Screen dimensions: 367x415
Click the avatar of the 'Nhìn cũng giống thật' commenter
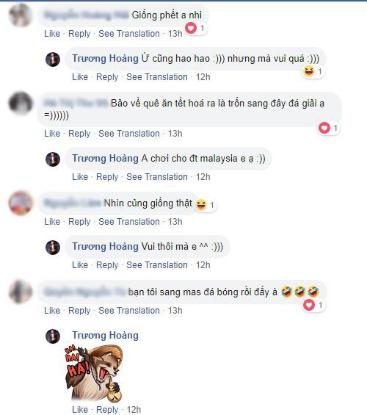21,203
